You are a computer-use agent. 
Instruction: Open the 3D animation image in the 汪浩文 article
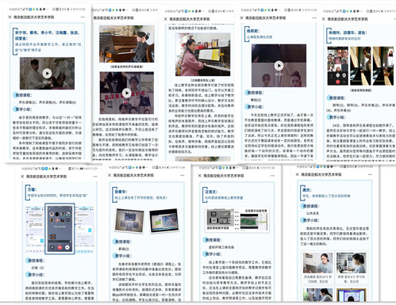[x=236, y=219]
